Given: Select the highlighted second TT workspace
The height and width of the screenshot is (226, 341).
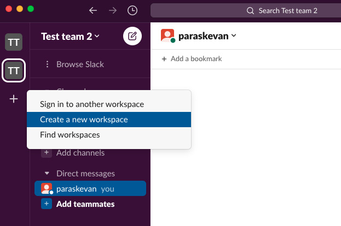Looking at the screenshot, I should coord(14,70).
